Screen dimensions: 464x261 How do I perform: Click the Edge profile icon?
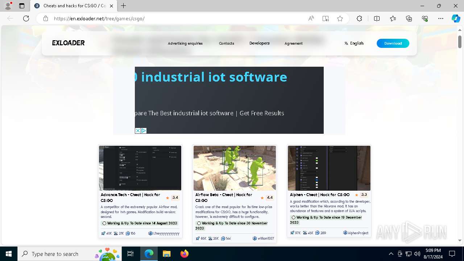click(8, 6)
